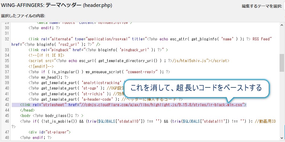Click the comment-reply enqueue script line
The image size is (285, 142).
[x=99, y=72]
